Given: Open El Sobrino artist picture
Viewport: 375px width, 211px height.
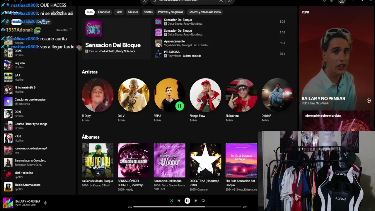Looking at the screenshot, I should click(x=241, y=95).
